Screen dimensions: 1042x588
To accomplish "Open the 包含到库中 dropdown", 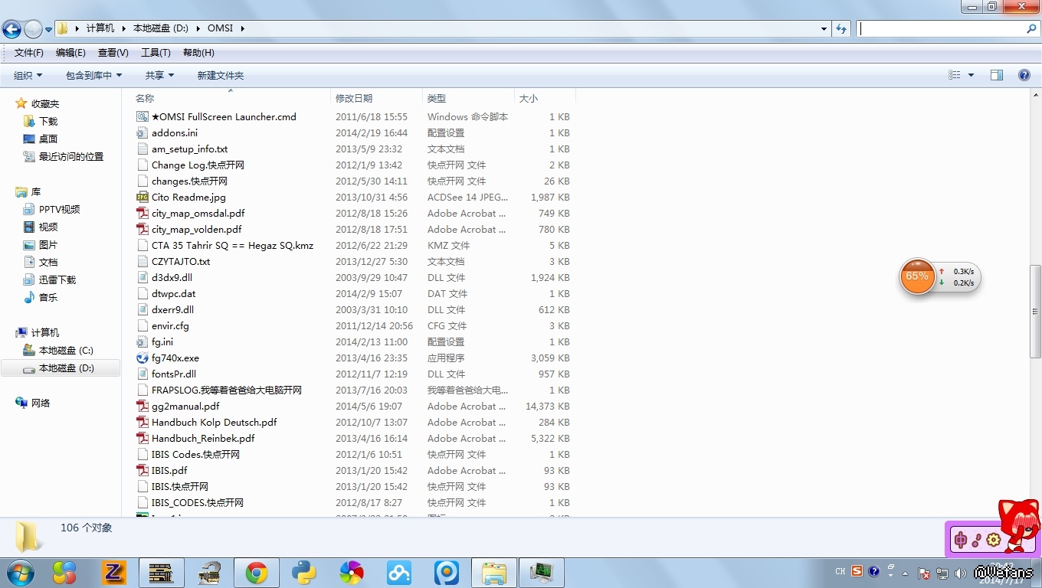I will tap(94, 75).
